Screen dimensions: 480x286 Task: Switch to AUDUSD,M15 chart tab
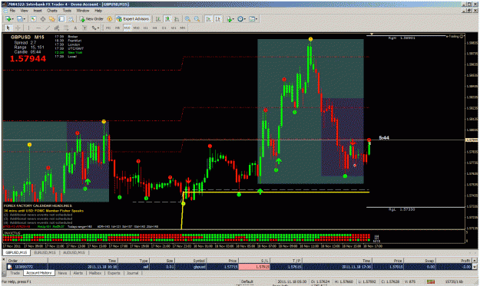[x=74, y=252]
